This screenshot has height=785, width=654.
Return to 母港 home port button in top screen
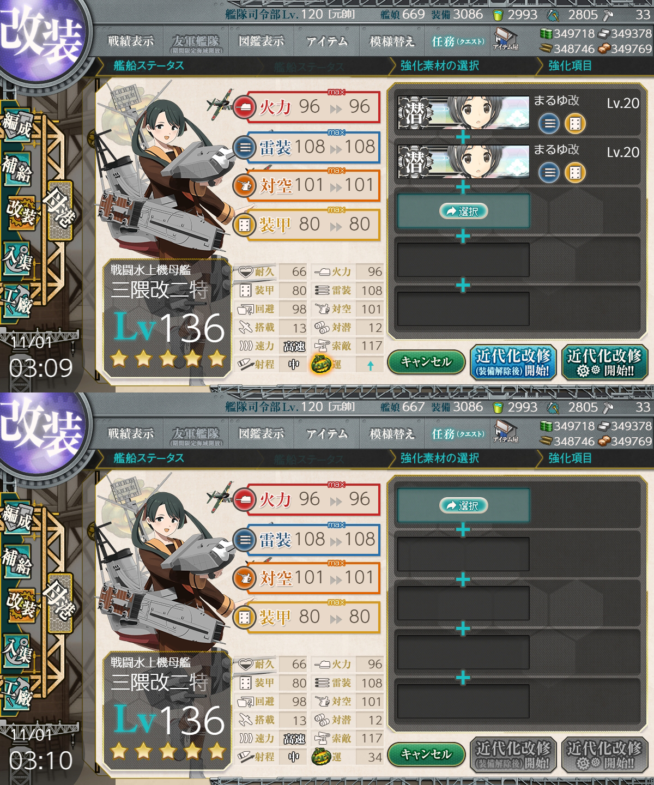[59, 211]
